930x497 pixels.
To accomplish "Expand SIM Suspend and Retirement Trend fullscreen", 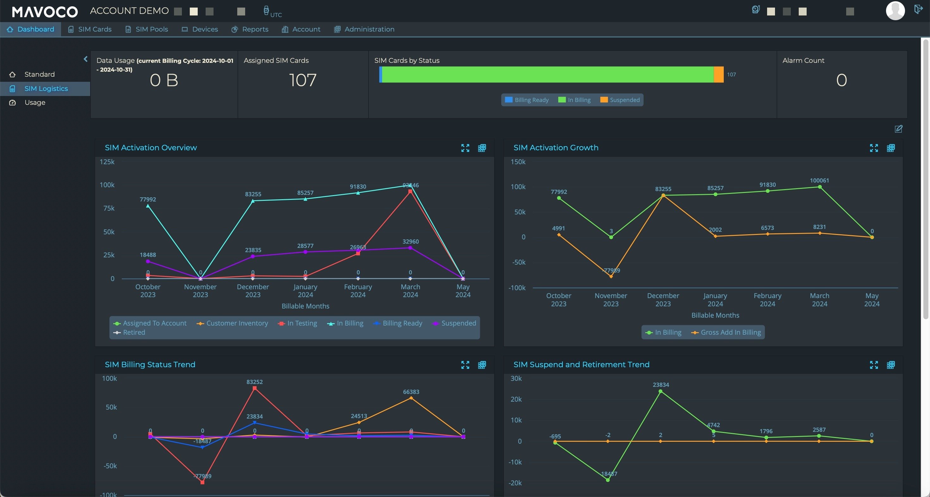I will [x=874, y=365].
